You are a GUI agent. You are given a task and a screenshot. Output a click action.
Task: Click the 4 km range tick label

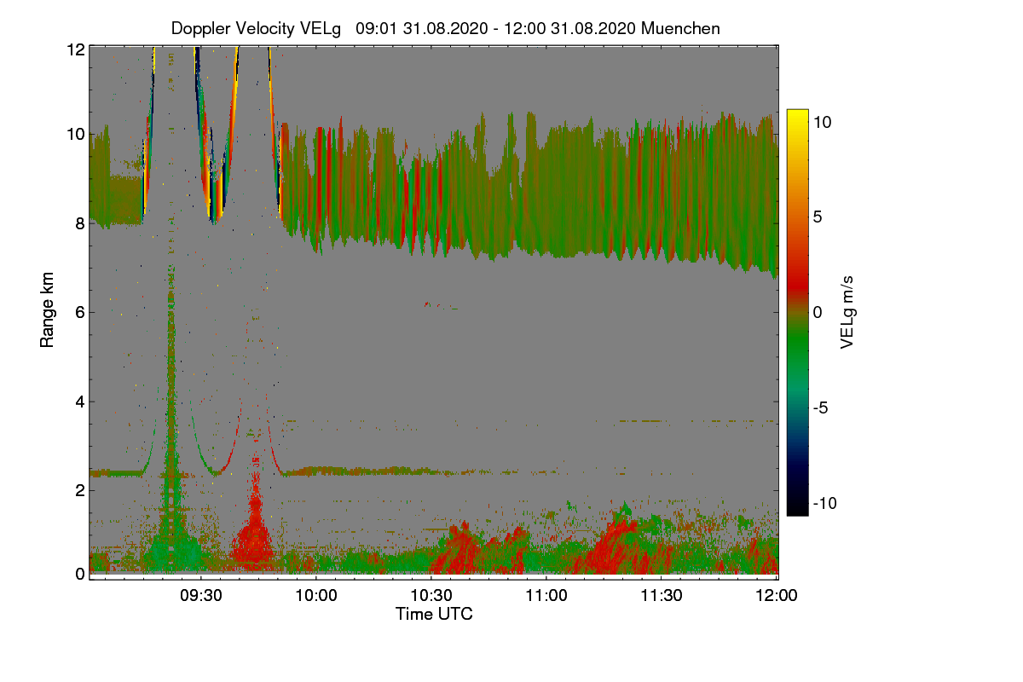pos(80,401)
